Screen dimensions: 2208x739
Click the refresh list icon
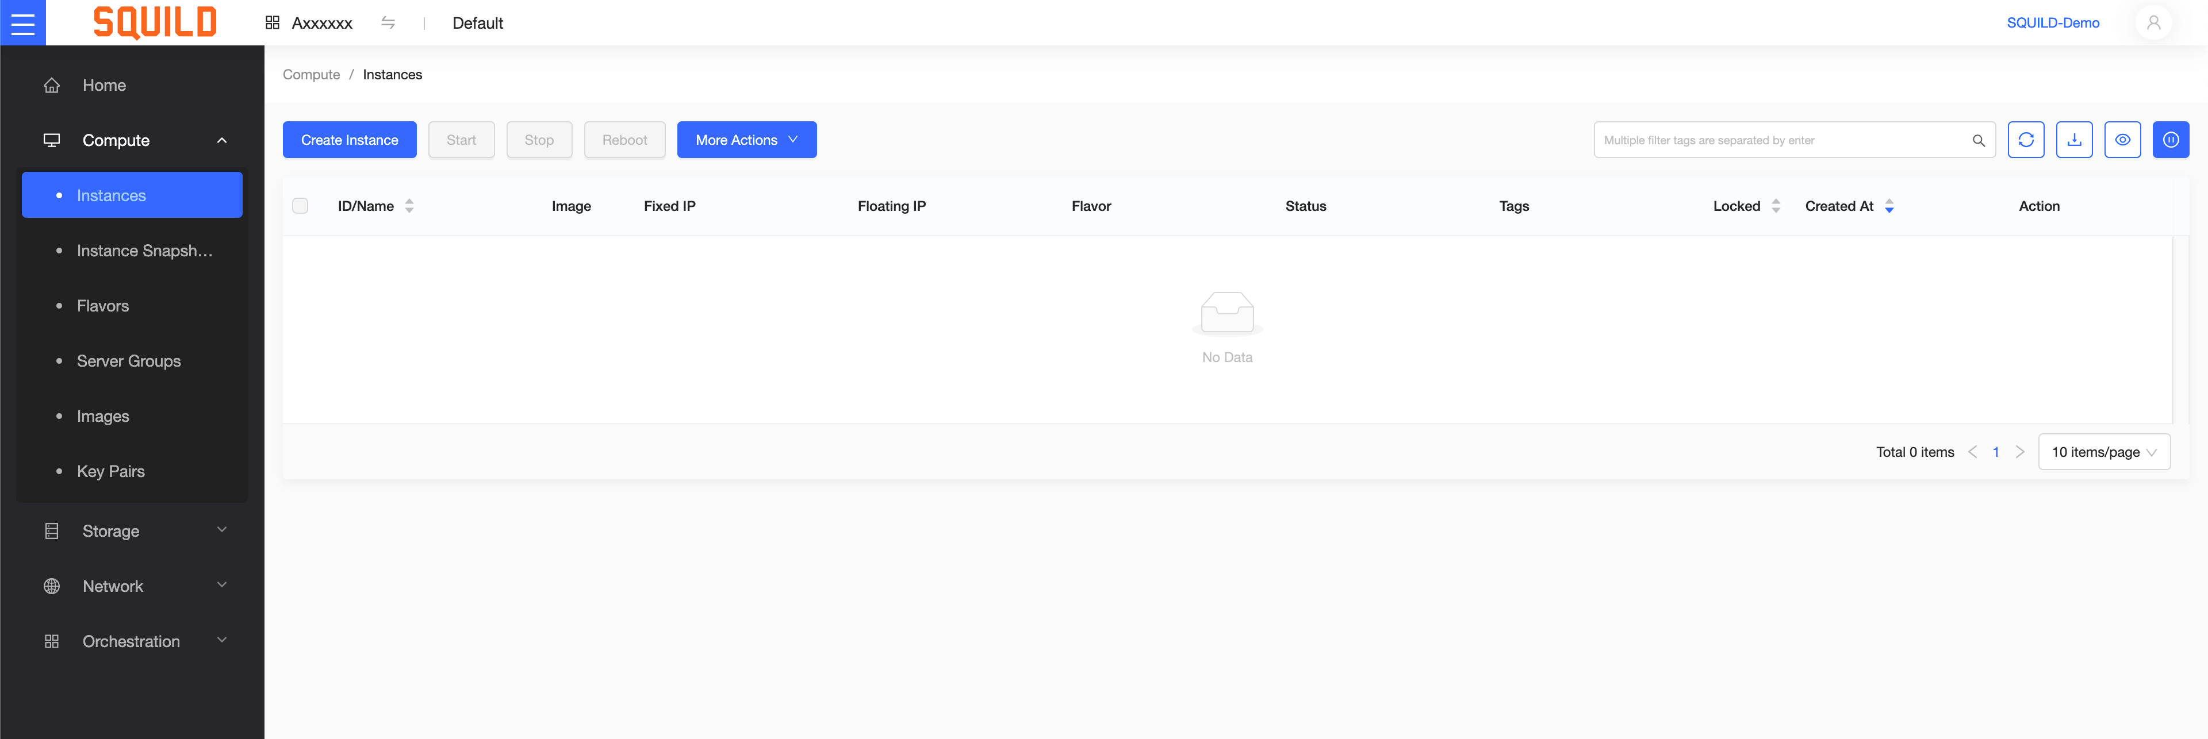click(x=2025, y=140)
